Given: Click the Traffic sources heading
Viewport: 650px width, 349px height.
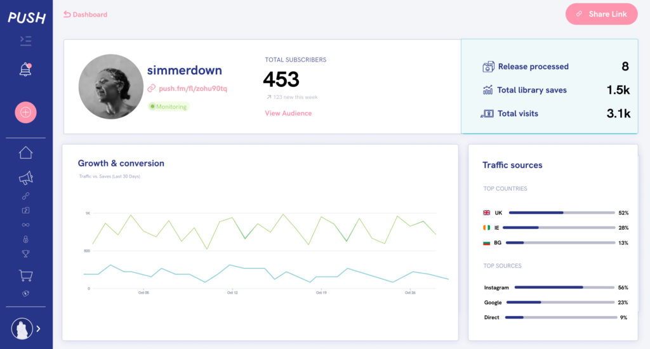Looking at the screenshot, I should click(512, 165).
